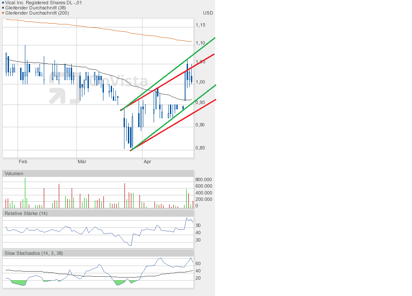
Task: Click the 0,90 price axis label
Action: point(200,125)
